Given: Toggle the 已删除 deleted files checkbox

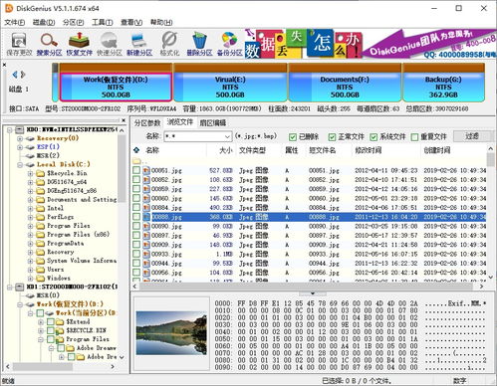Looking at the screenshot, I should pos(293,136).
